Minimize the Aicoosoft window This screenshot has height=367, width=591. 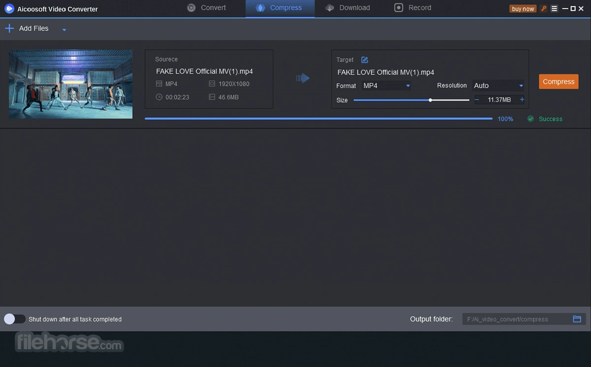565,9
